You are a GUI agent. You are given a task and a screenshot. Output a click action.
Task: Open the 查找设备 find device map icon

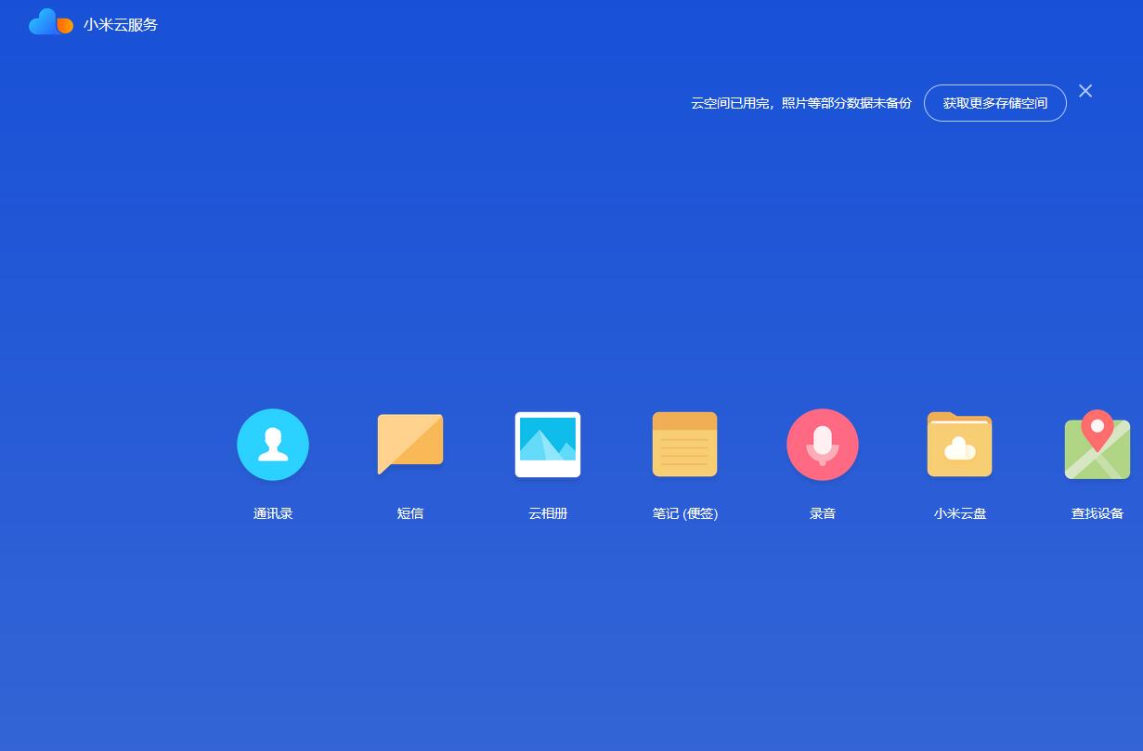(1098, 445)
